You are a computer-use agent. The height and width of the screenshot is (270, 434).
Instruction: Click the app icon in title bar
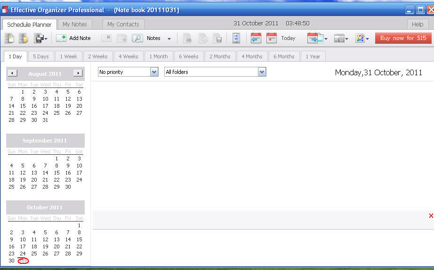pyautogui.click(x=5, y=10)
